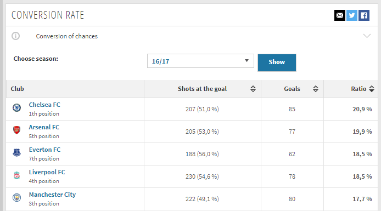Click the Liverpool FC club crest

tap(17, 175)
